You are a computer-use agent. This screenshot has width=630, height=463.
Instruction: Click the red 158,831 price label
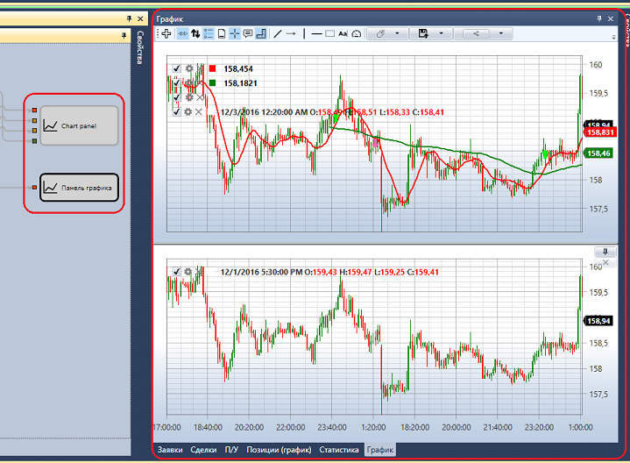(x=600, y=132)
